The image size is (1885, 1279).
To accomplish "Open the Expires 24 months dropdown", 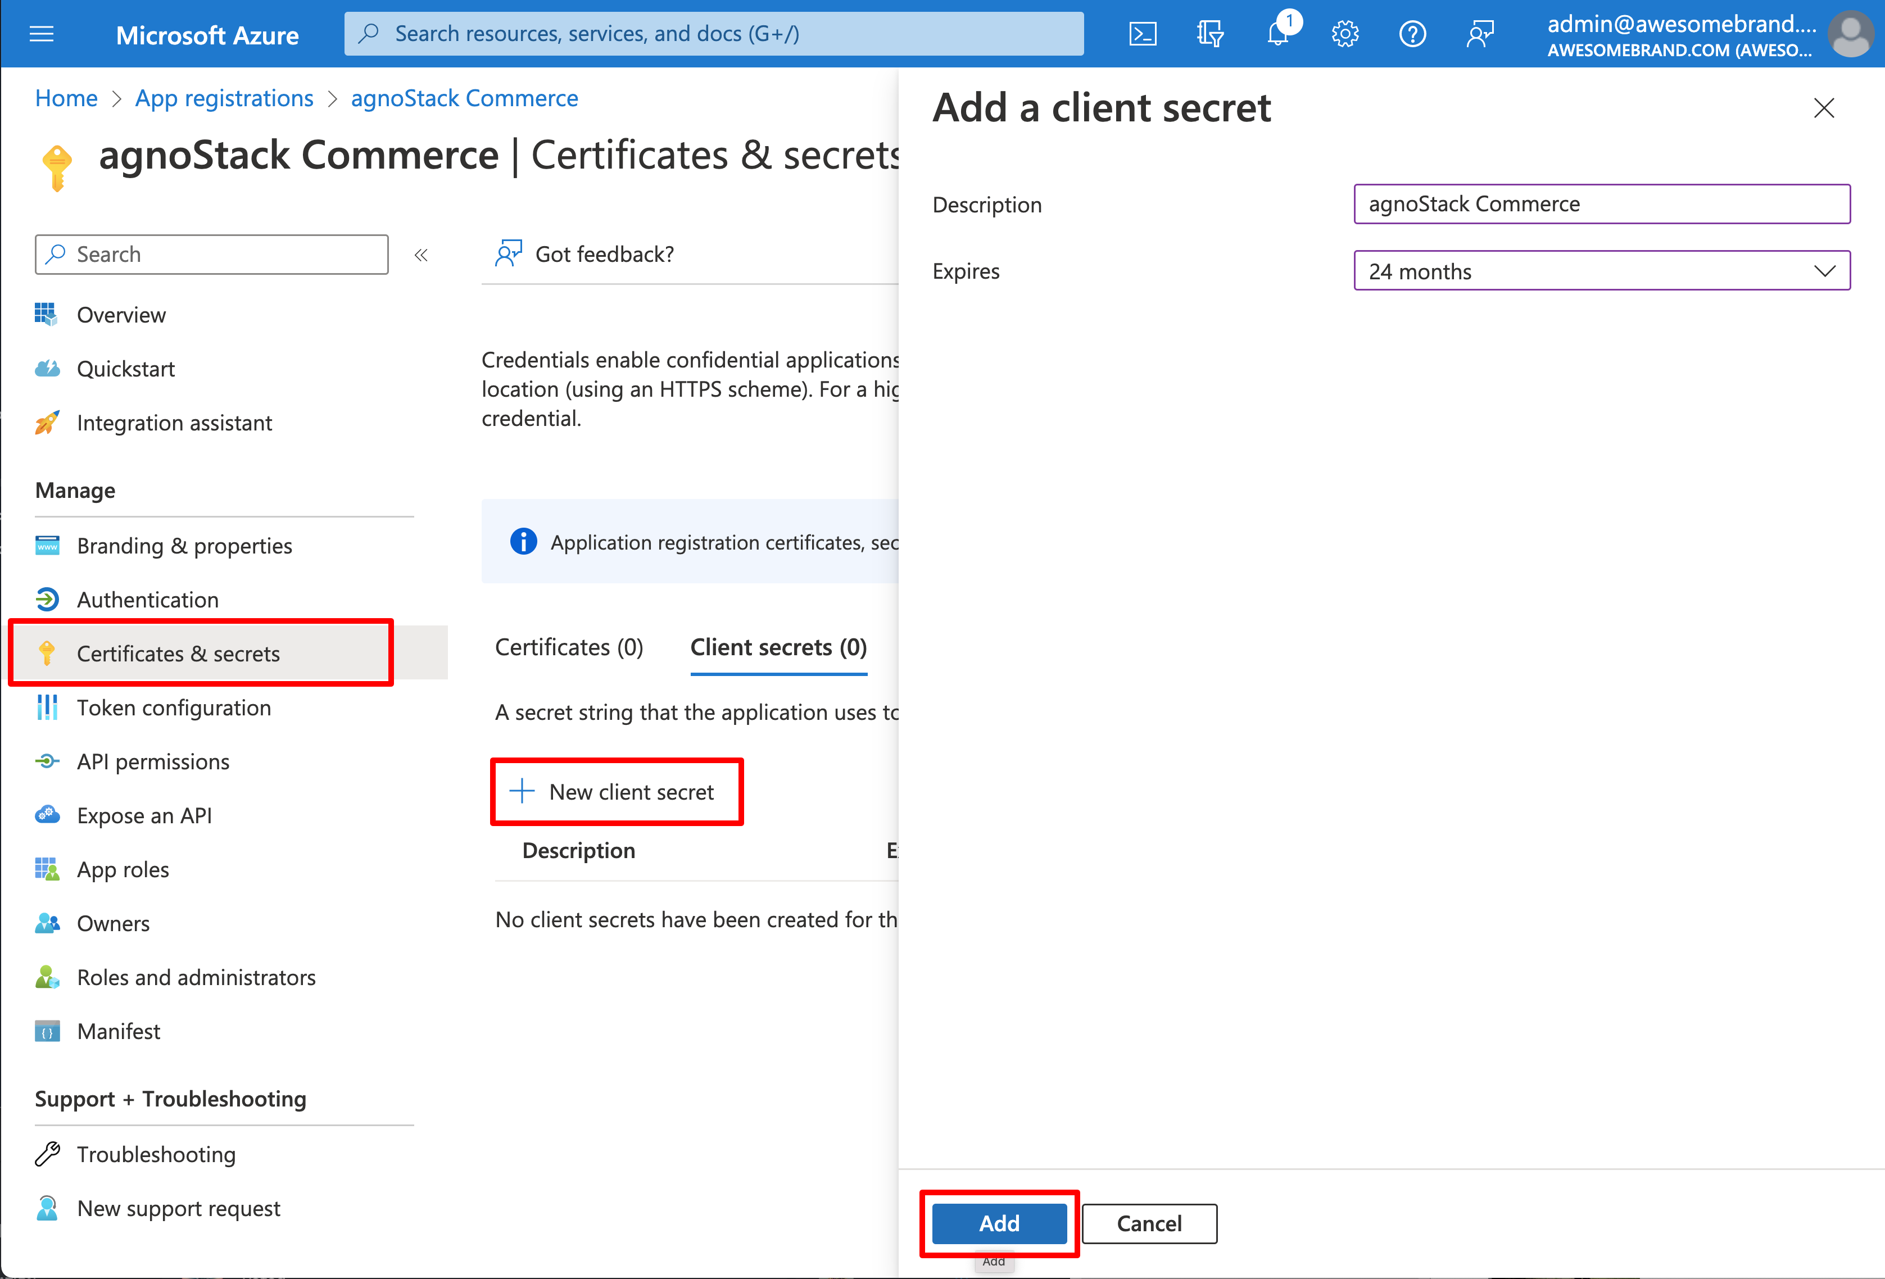I will [1601, 271].
